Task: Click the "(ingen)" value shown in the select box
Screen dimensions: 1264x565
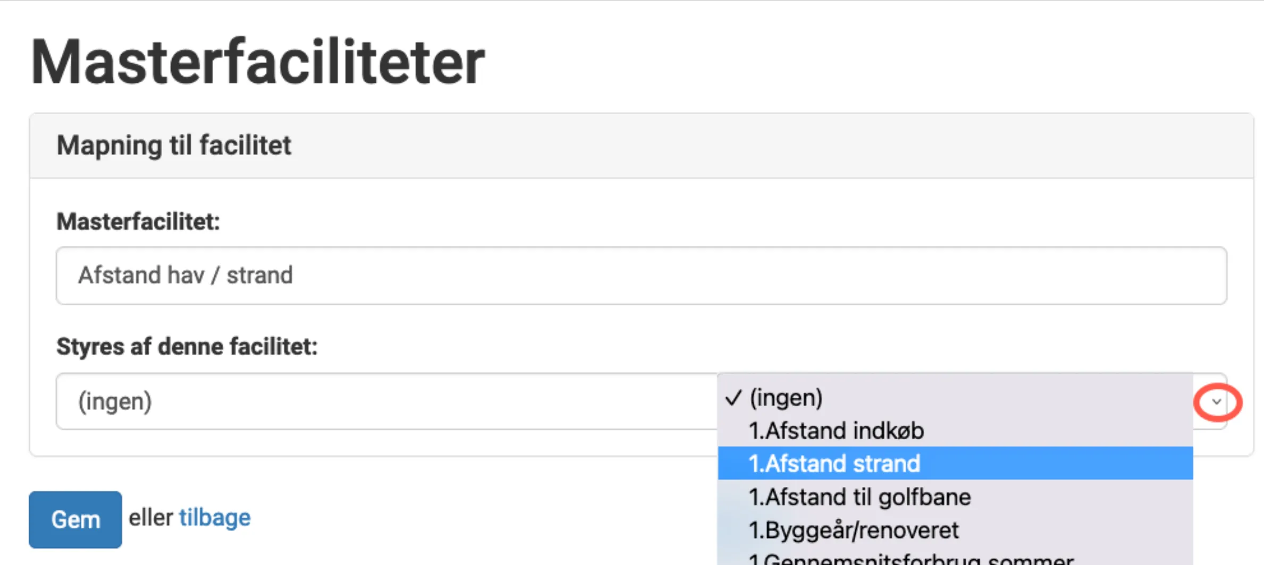Action: coord(115,401)
